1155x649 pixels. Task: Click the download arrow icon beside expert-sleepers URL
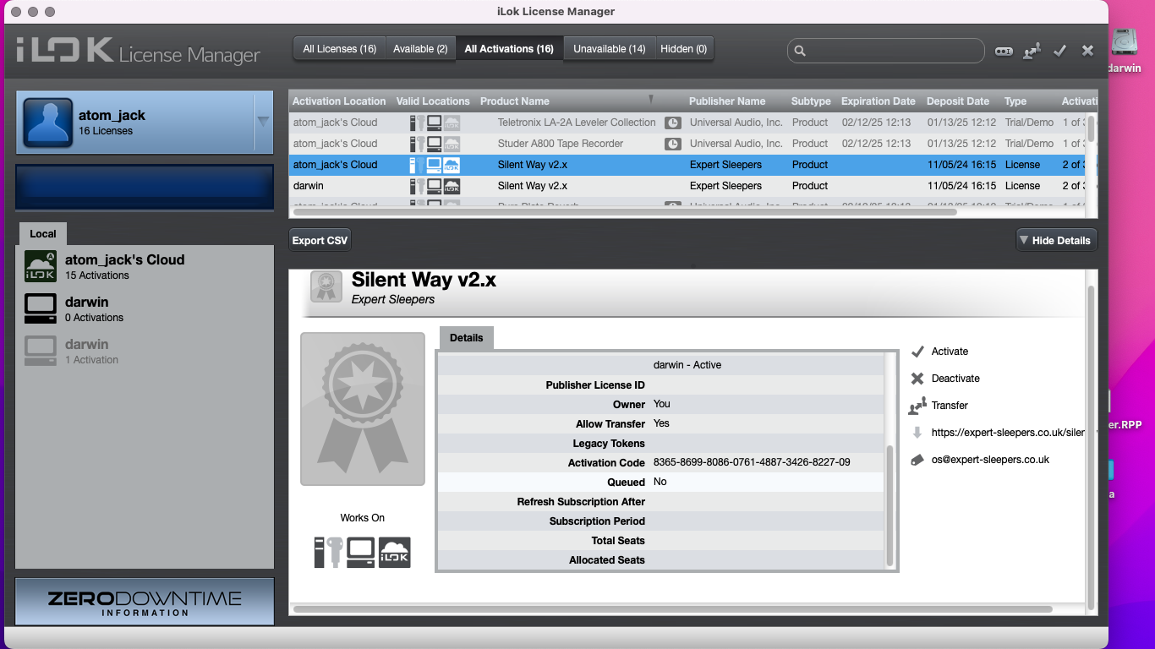[917, 433]
